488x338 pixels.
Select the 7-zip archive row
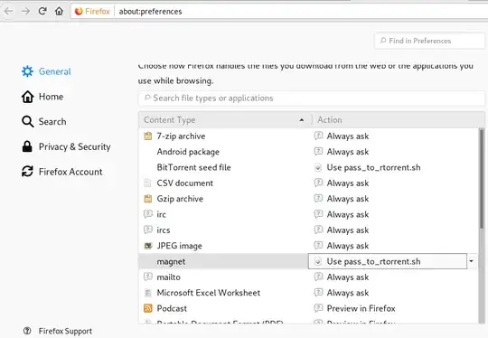[309, 136]
